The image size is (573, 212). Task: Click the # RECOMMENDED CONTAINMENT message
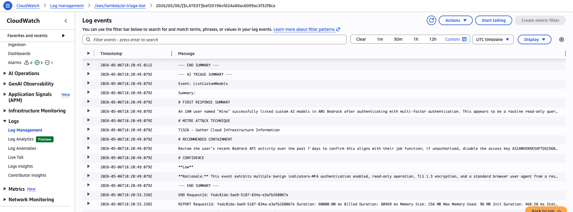pyautogui.click(x=205, y=139)
